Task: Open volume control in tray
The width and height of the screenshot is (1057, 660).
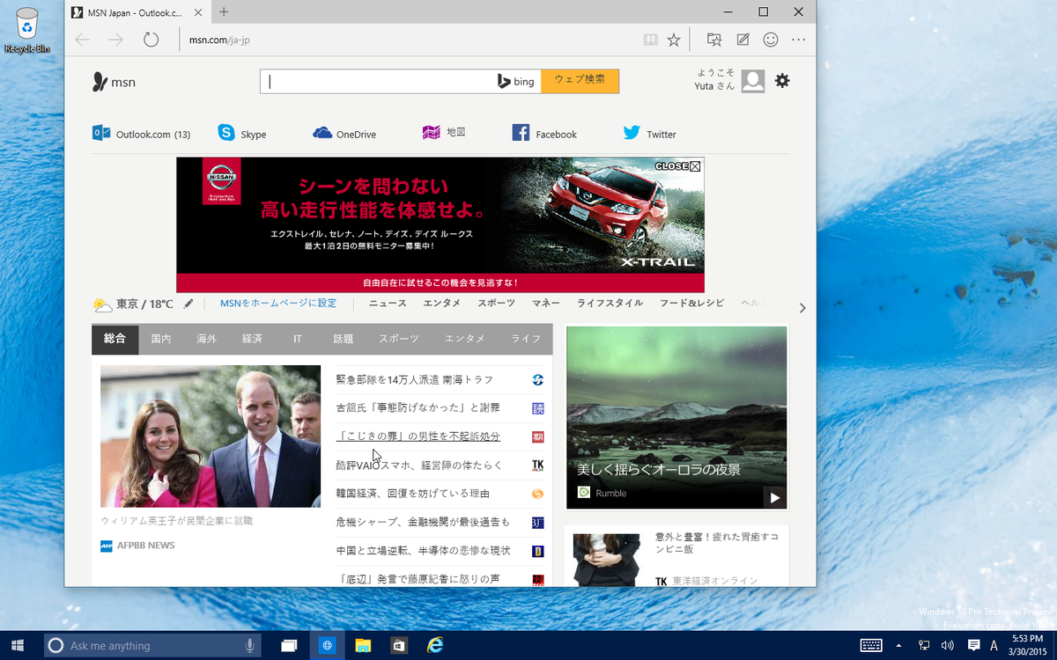Action: pyautogui.click(x=948, y=646)
